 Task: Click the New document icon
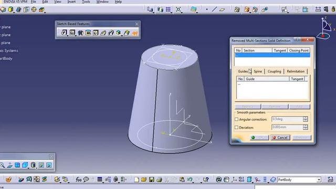pos(136,180)
